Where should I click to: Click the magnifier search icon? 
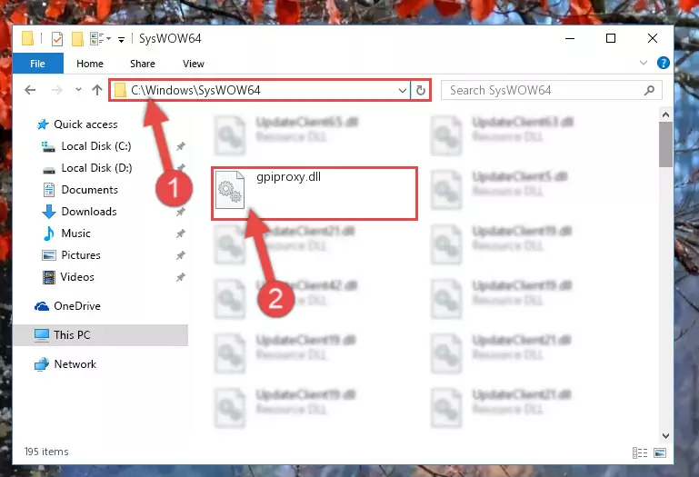(x=649, y=91)
